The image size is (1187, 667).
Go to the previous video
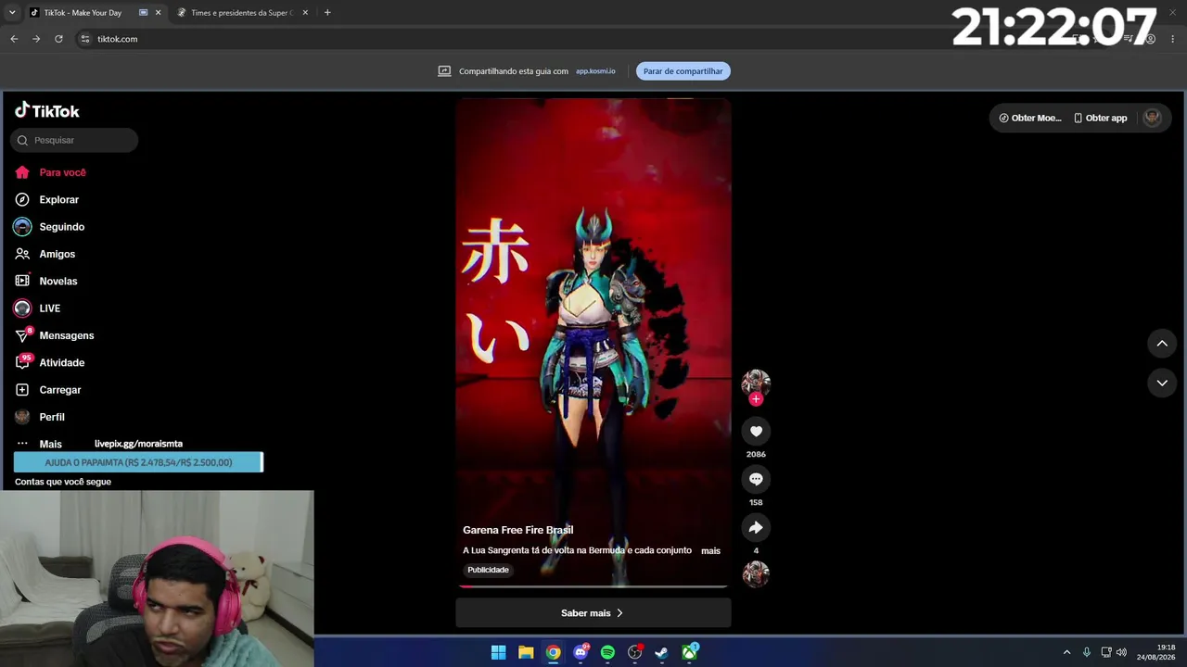[x=1162, y=344]
